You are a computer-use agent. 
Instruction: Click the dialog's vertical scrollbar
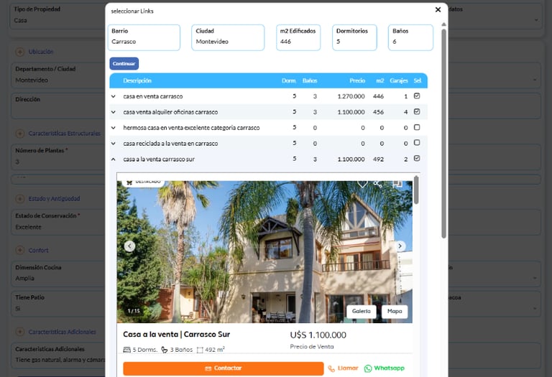click(443, 134)
